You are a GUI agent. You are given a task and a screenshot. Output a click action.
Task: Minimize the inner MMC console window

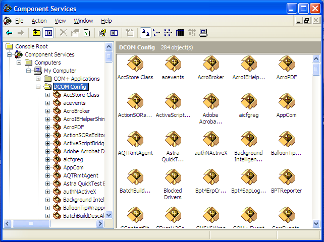[299, 21]
